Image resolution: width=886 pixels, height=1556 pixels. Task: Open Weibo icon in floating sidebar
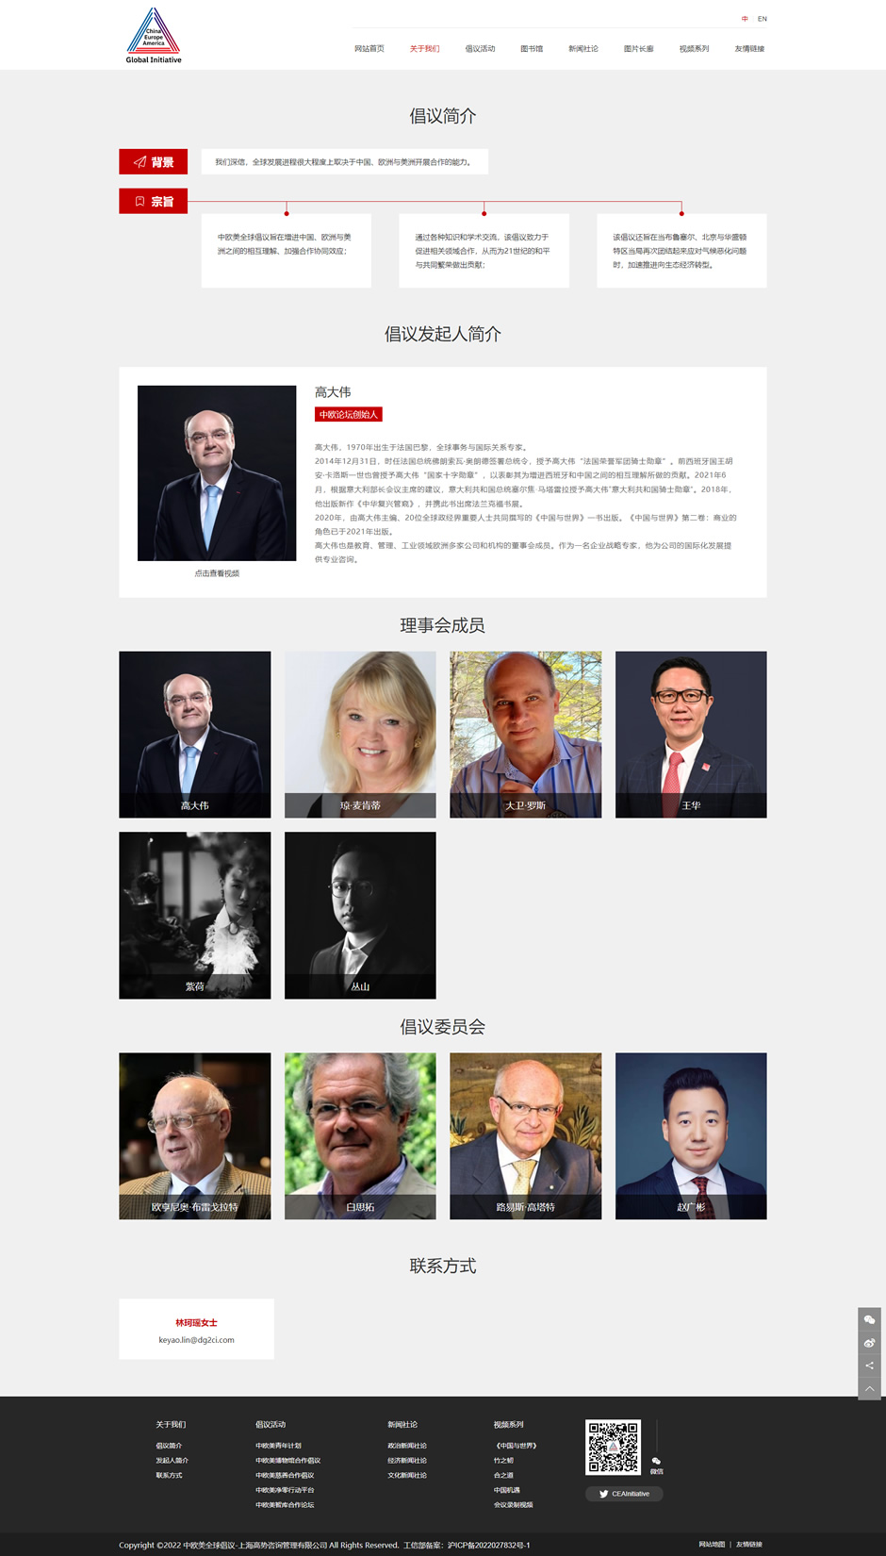870,1343
